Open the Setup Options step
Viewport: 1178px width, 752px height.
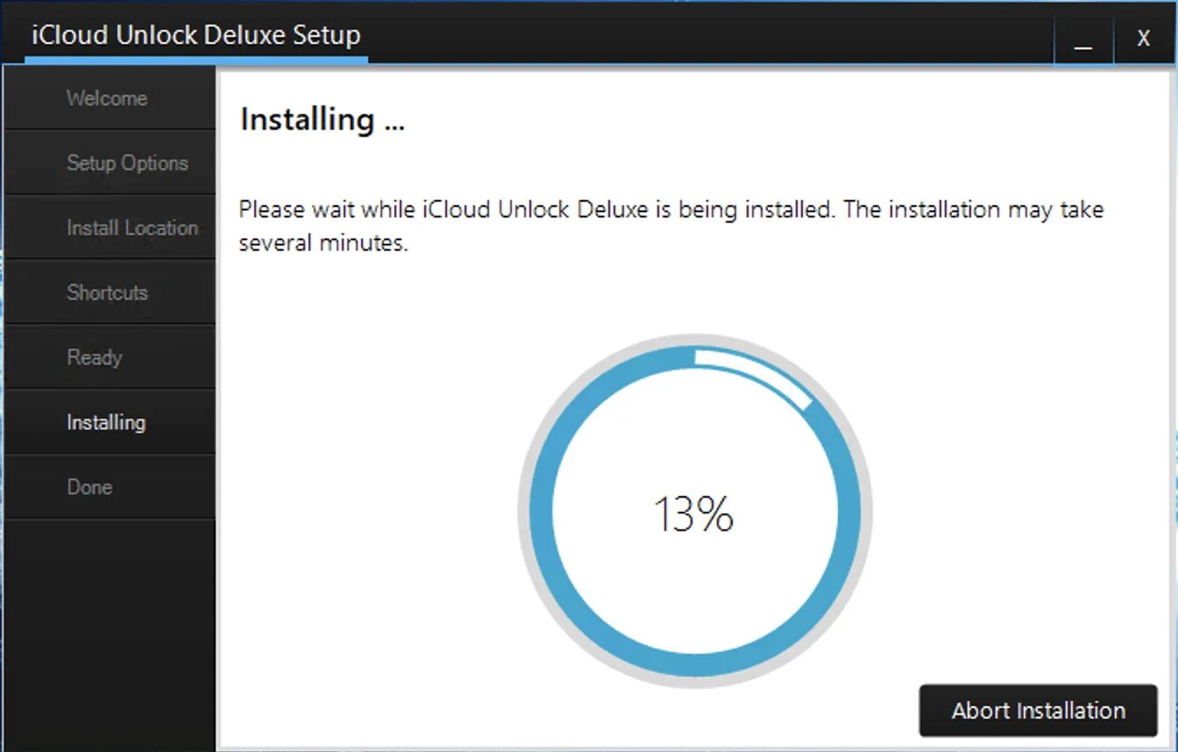[127, 163]
